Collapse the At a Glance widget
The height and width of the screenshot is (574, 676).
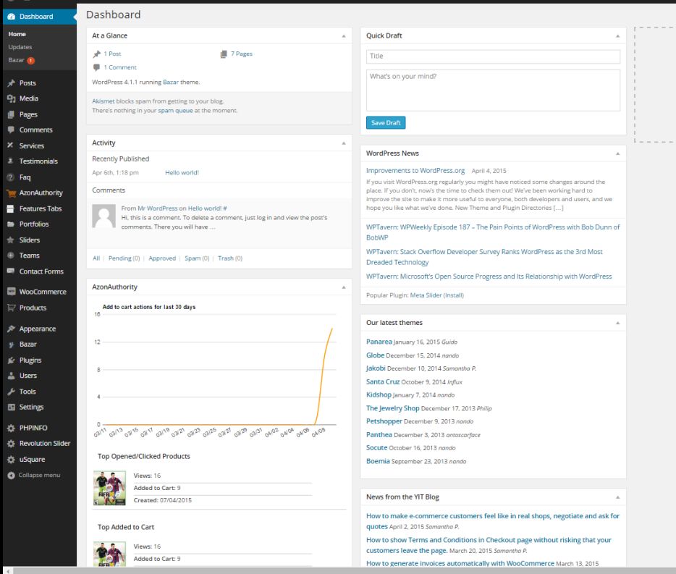tap(344, 35)
